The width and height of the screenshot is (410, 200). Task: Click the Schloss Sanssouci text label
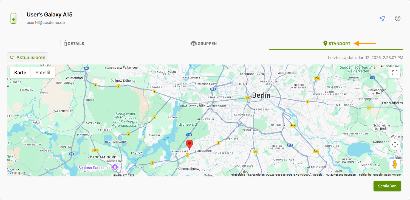point(94,167)
